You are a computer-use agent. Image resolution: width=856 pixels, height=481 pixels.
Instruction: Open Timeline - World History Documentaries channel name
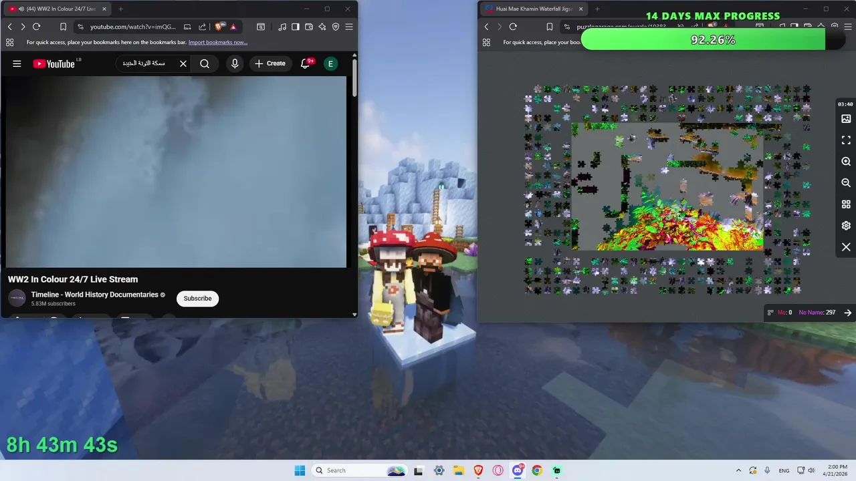[x=94, y=295]
